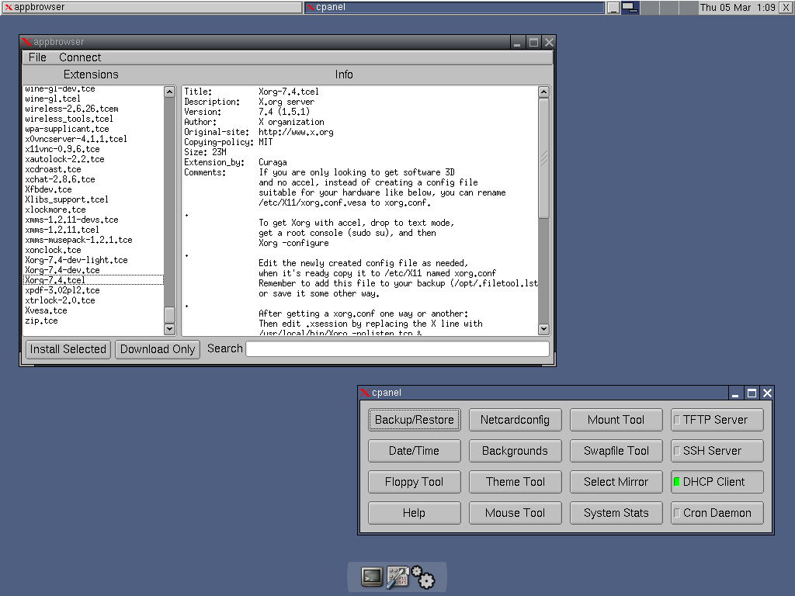Image resolution: width=795 pixels, height=596 pixels.
Task: Open System Stats
Action: coord(616,513)
